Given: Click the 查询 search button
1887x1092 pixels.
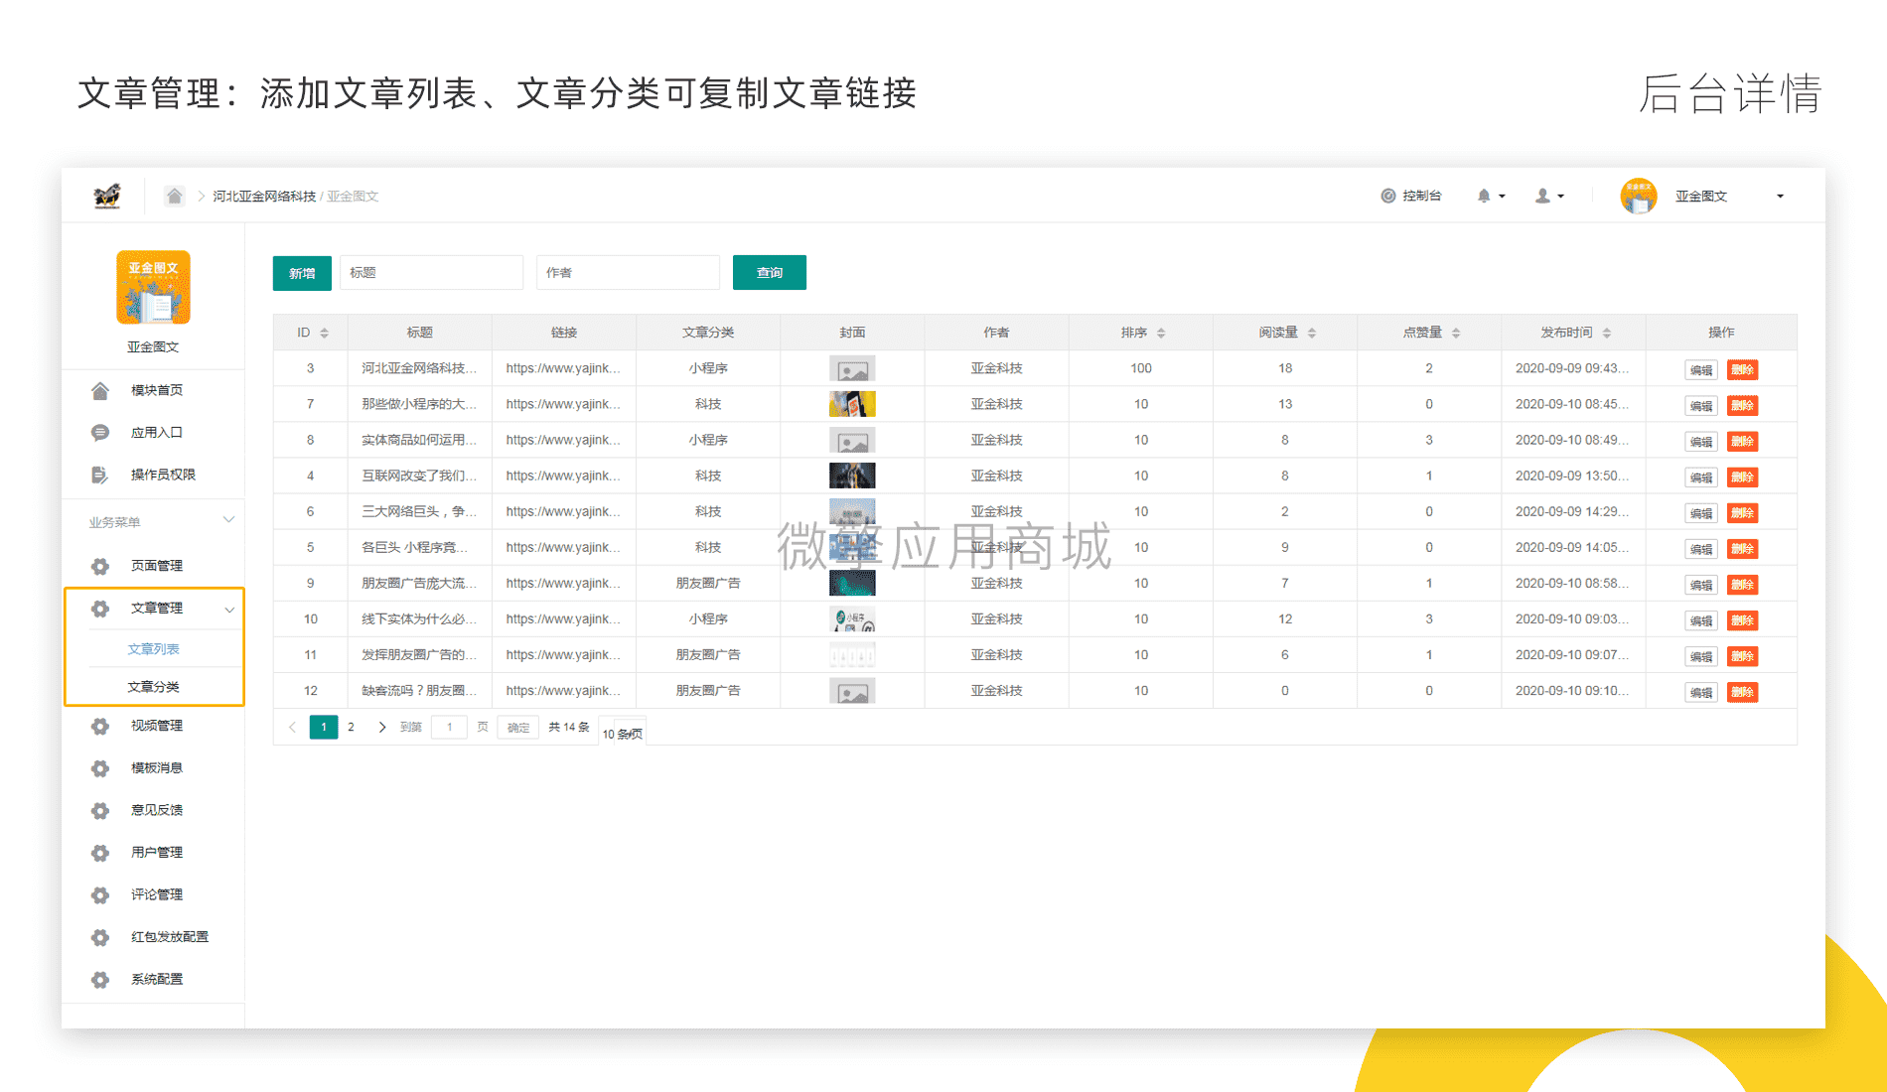Looking at the screenshot, I should pos(770,273).
